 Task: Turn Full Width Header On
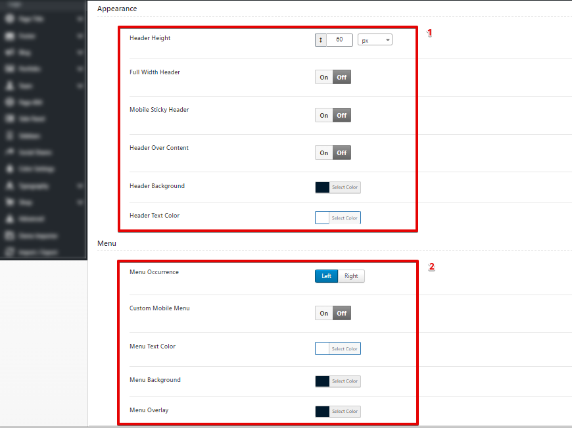(324, 78)
